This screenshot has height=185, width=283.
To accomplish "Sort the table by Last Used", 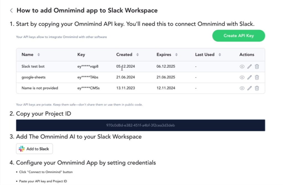I will point(219,54).
